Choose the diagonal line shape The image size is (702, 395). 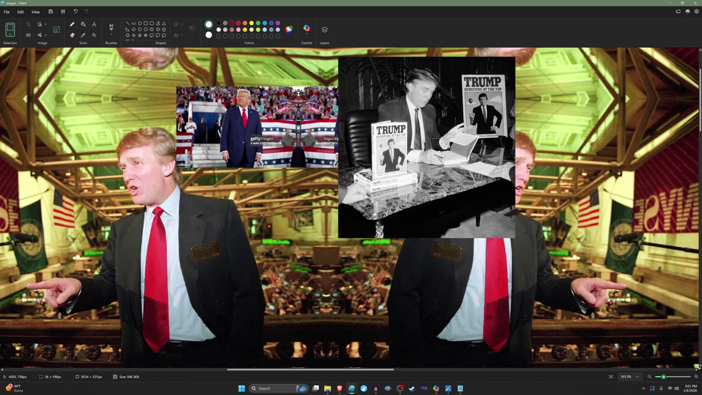tap(127, 24)
